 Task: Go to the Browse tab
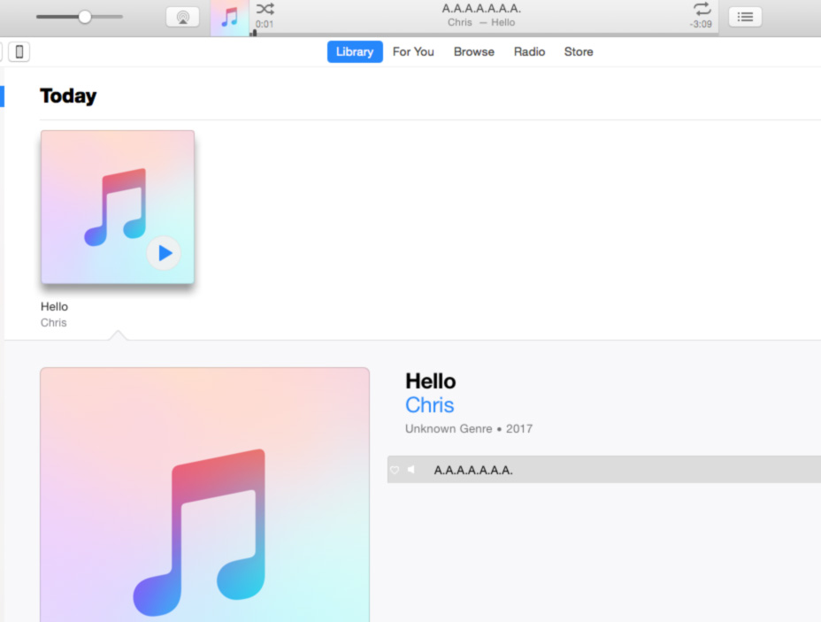point(474,52)
